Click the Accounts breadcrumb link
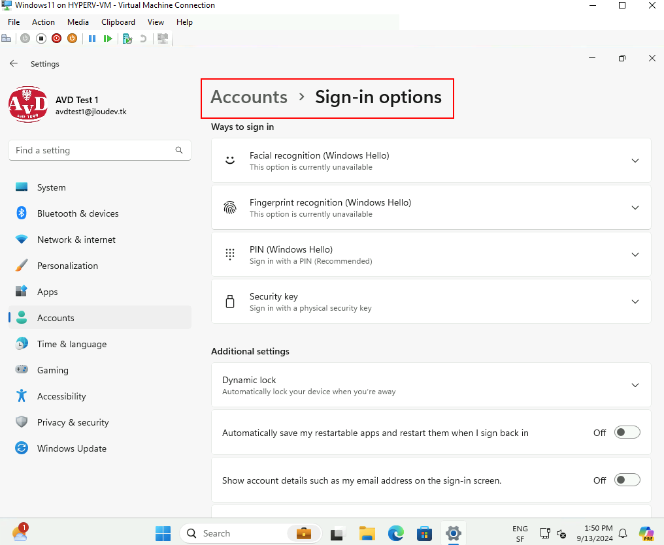Viewport: 664px width, 545px height. click(x=249, y=97)
